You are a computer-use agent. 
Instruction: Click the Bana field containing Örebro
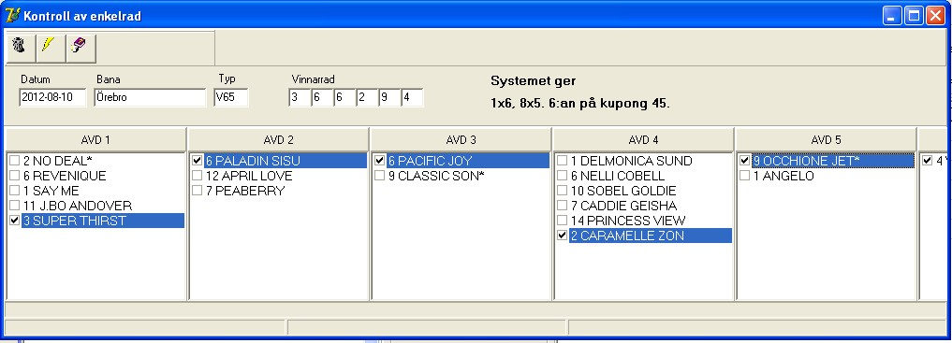point(150,97)
